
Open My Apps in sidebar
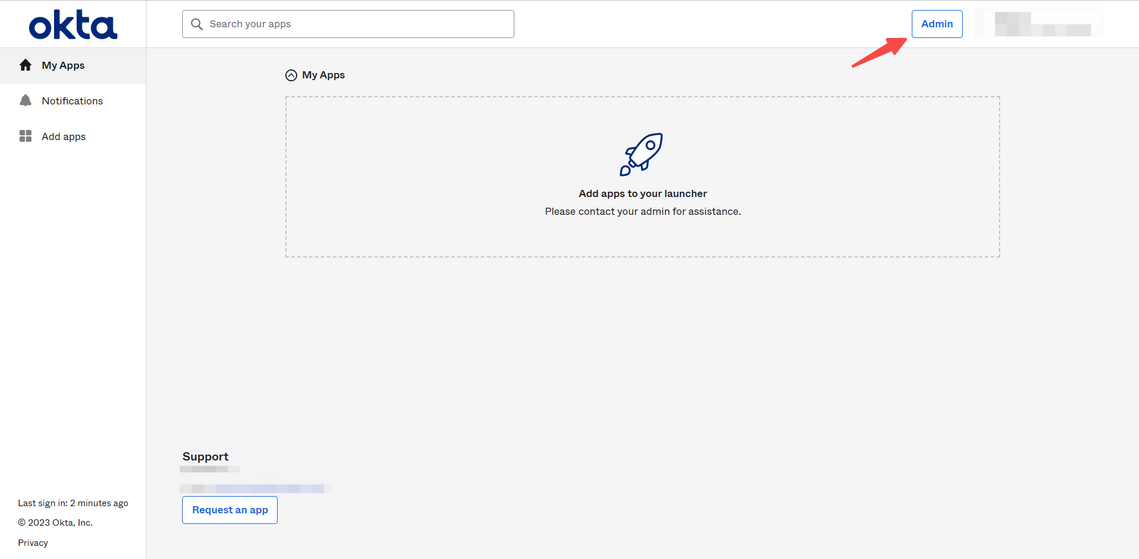73,65
